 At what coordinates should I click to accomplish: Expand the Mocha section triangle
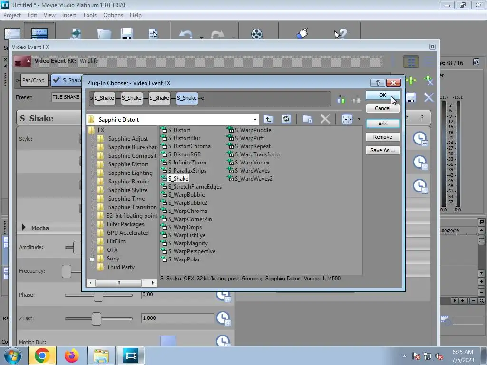(24, 228)
